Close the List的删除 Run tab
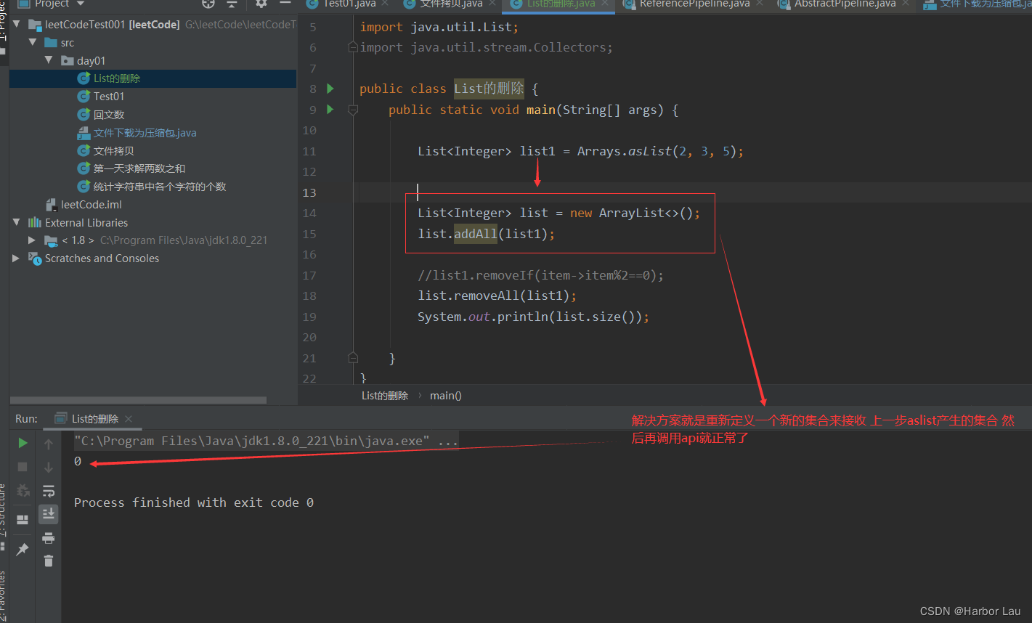1032x623 pixels. [x=129, y=419]
